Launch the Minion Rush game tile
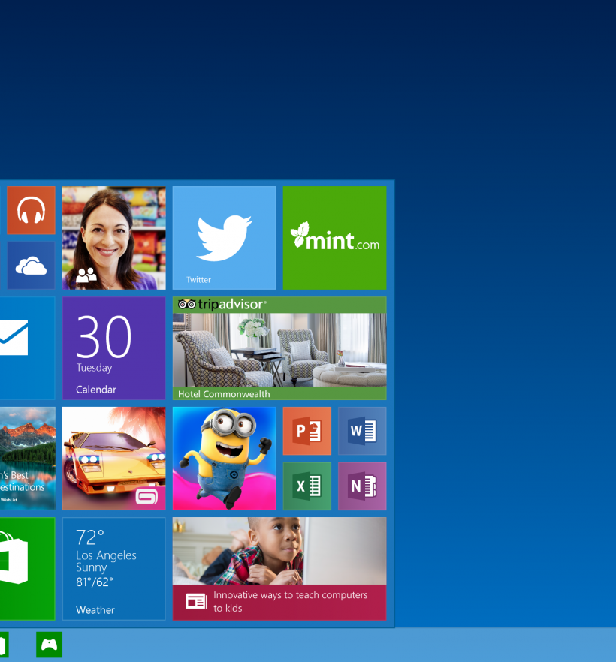This screenshot has width=616, height=662. (x=224, y=459)
